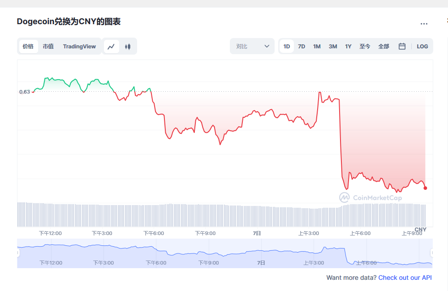
Task: Toggle the 全部 (all time) range
Action: point(383,46)
